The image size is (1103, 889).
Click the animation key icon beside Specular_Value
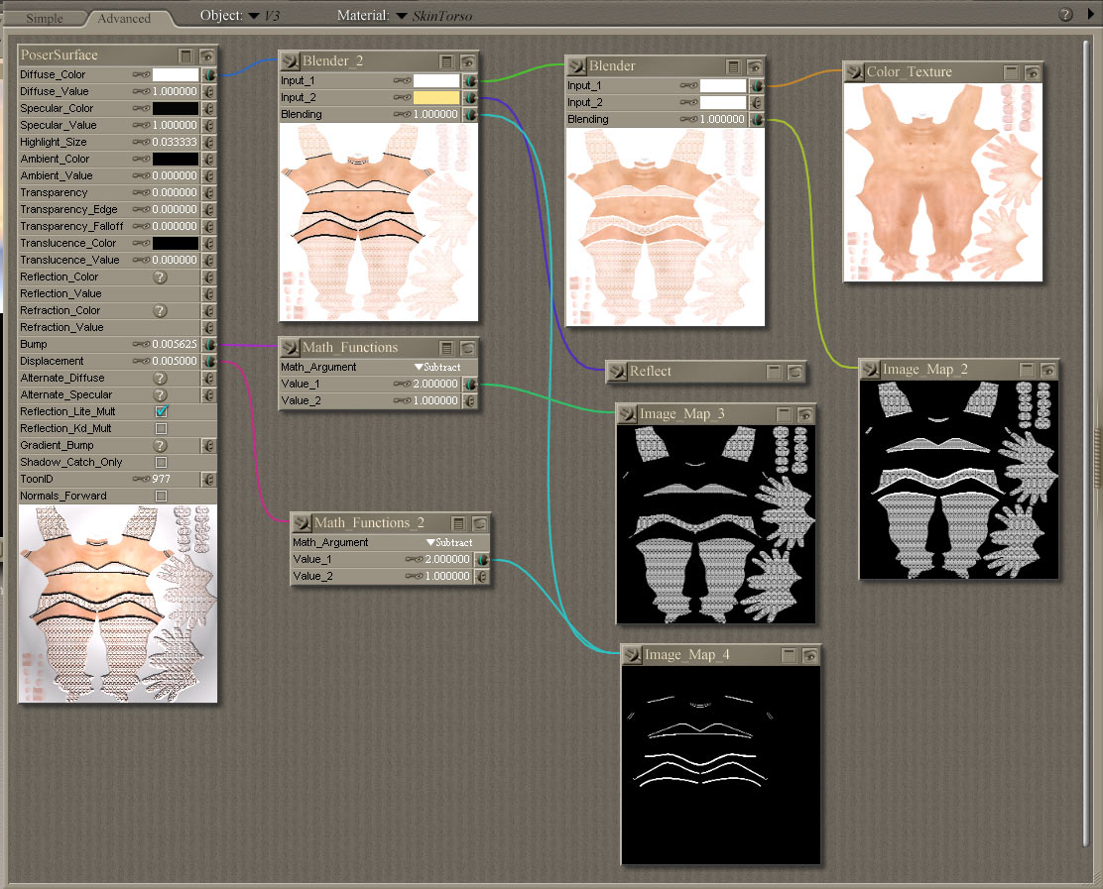coord(142,126)
